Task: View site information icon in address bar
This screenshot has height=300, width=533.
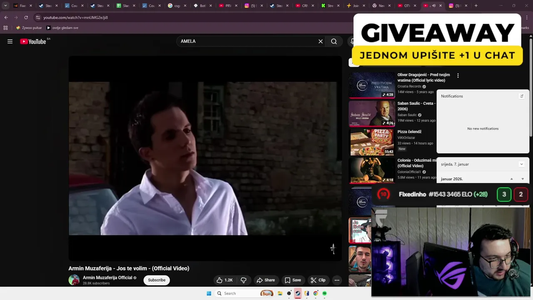Action: [38, 17]
